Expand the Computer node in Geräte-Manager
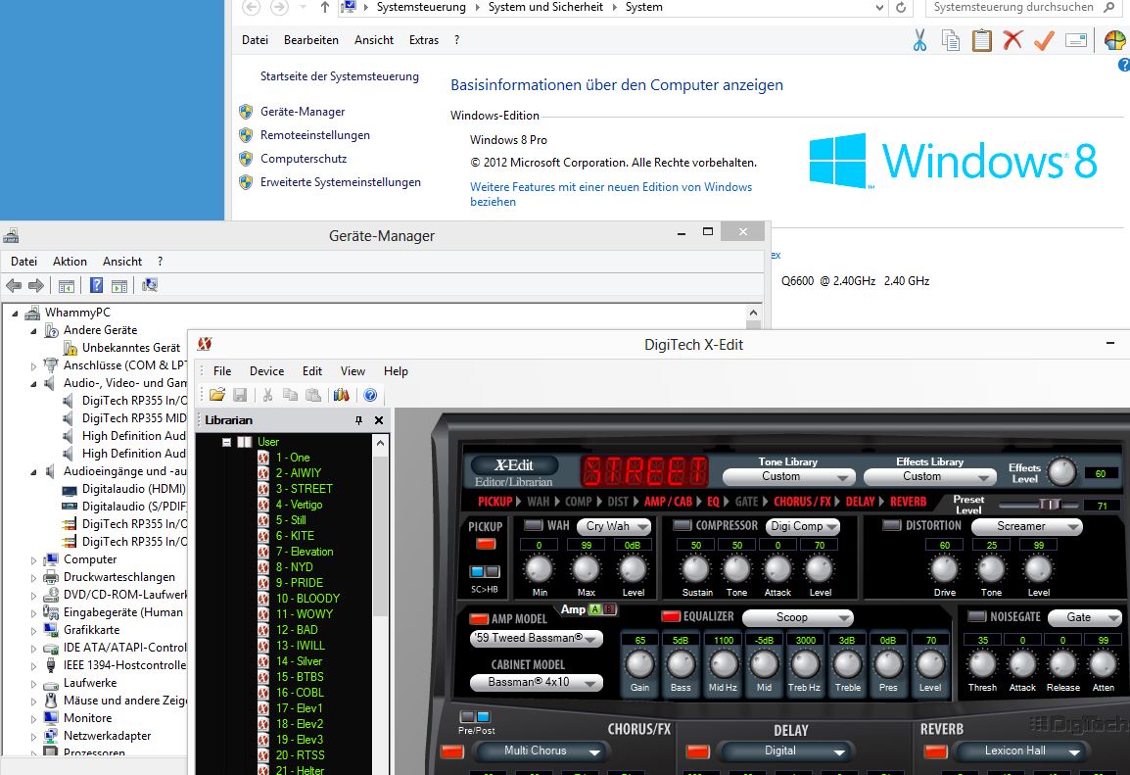The height and width of the screenshot is (775, 1130). pos(33,560)
